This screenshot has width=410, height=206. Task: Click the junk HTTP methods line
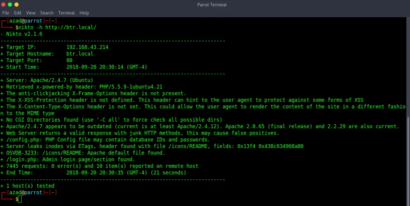(x=140, y=133)
